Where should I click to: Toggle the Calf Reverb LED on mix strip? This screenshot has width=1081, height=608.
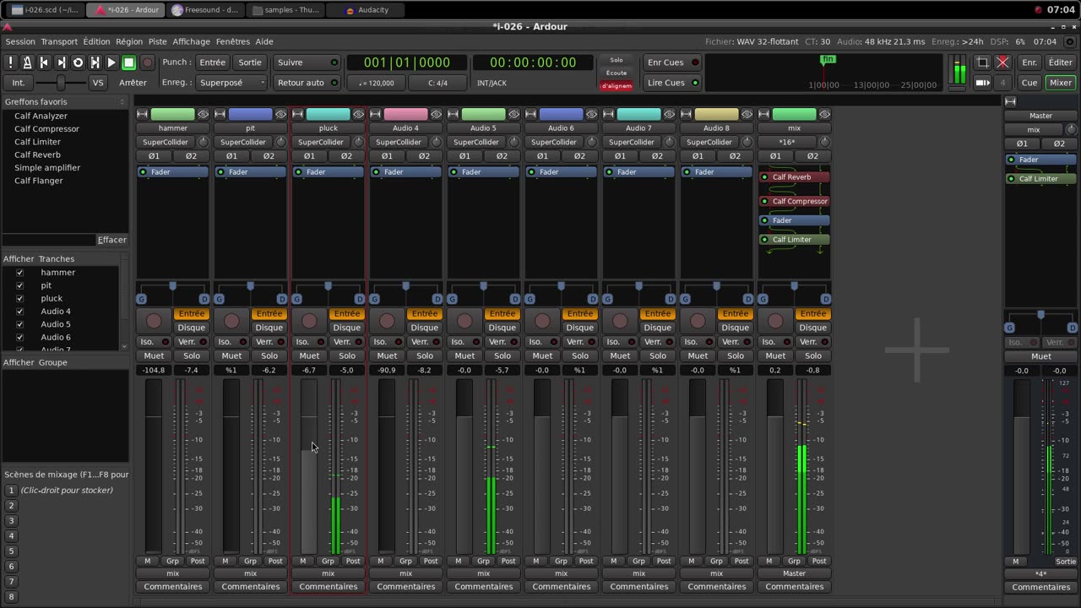click(764, 177)
